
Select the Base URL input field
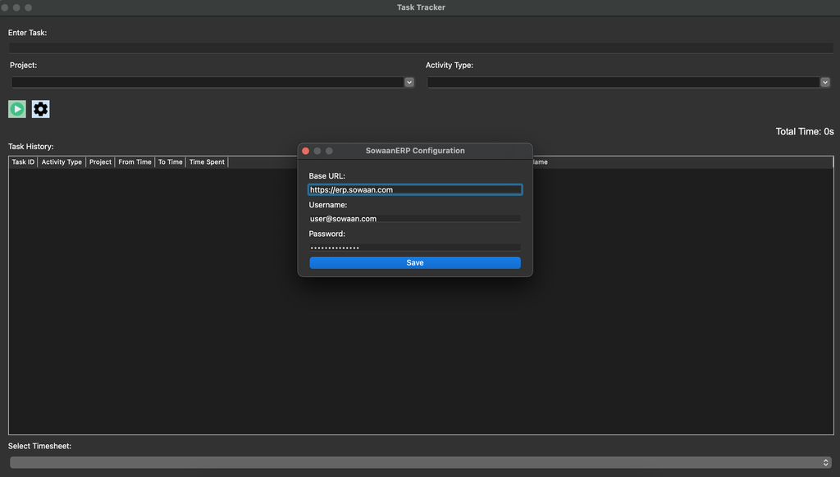point(415,189)
